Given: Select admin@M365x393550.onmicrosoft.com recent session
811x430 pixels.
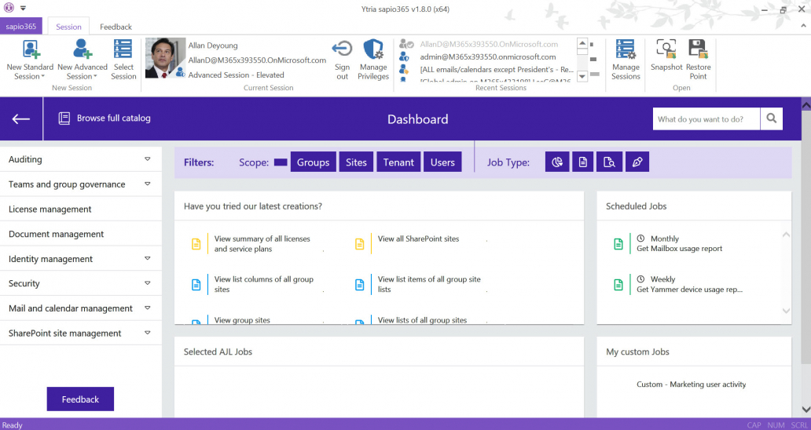Looking at the screenshot, I should 488,56.
